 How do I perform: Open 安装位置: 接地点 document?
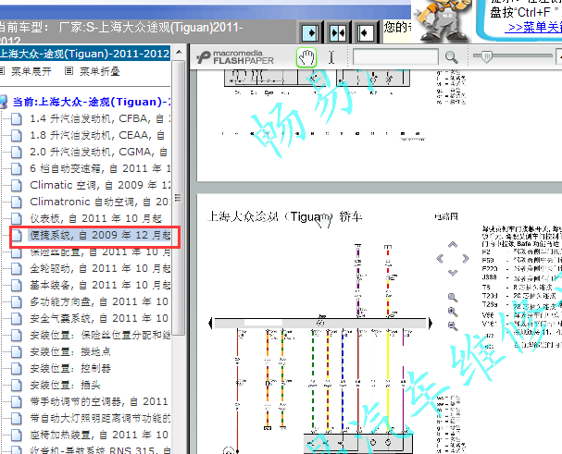70,351
